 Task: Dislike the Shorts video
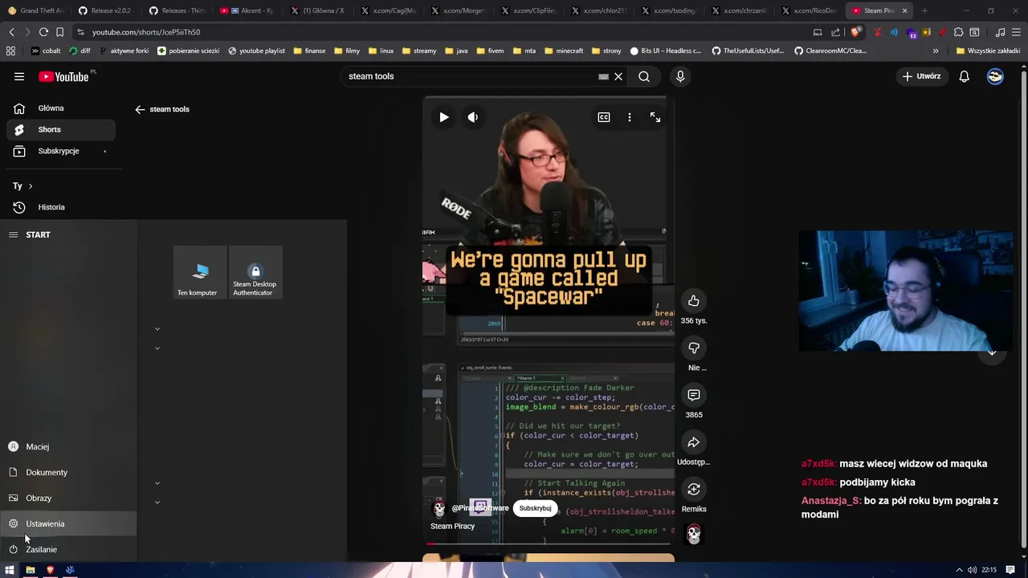coord(694,348)
